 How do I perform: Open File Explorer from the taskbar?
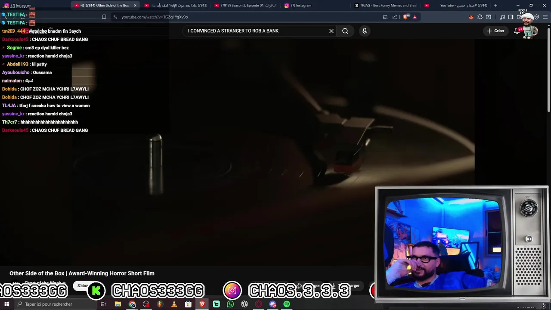click(x=118, y=304)
